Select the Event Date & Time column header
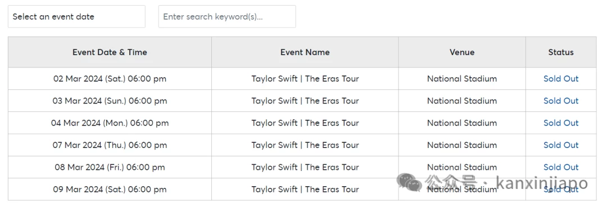 pyautogui.click(x=110, y=52)
